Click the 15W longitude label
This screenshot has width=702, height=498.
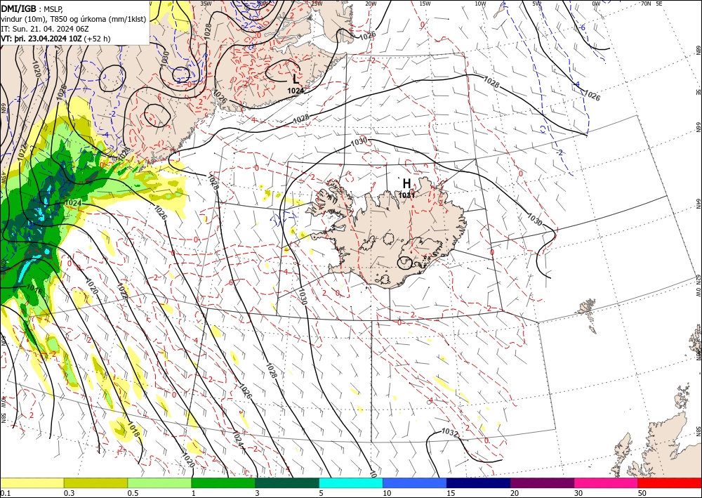[425, 4]
